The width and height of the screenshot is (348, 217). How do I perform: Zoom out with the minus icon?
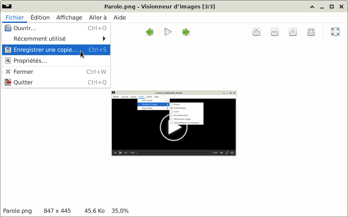point(275,32)
